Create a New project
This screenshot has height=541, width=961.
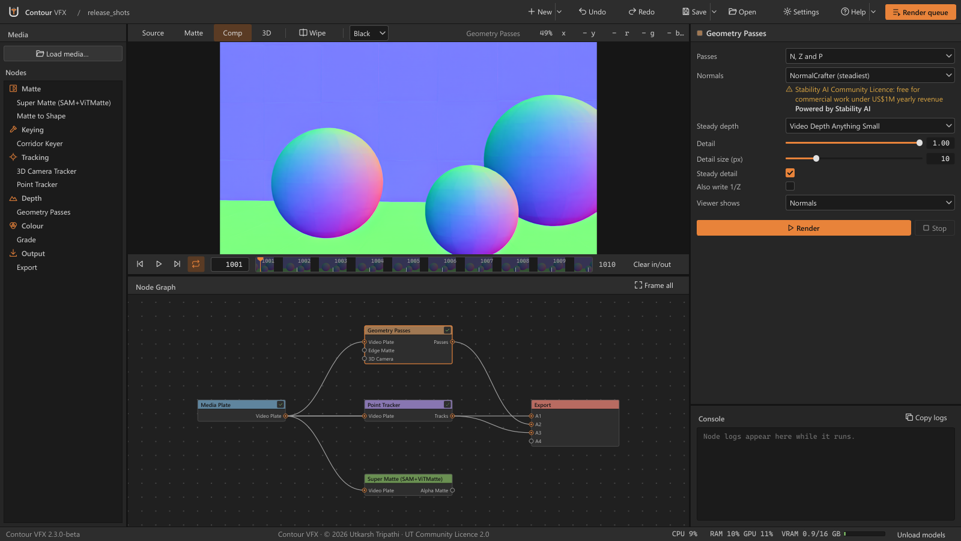pos(540,11)
